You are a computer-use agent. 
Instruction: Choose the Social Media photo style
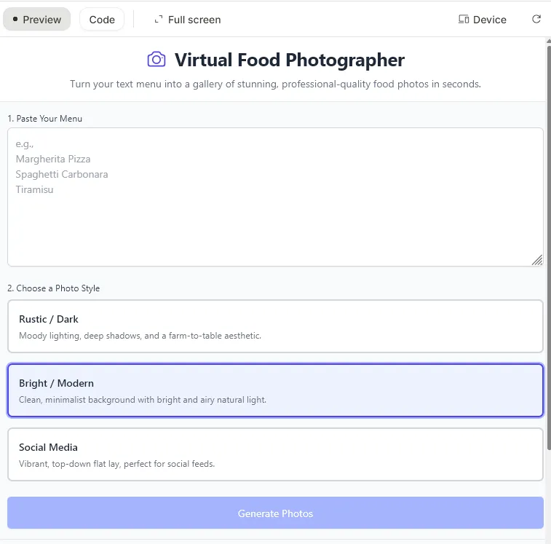(275, 454)
